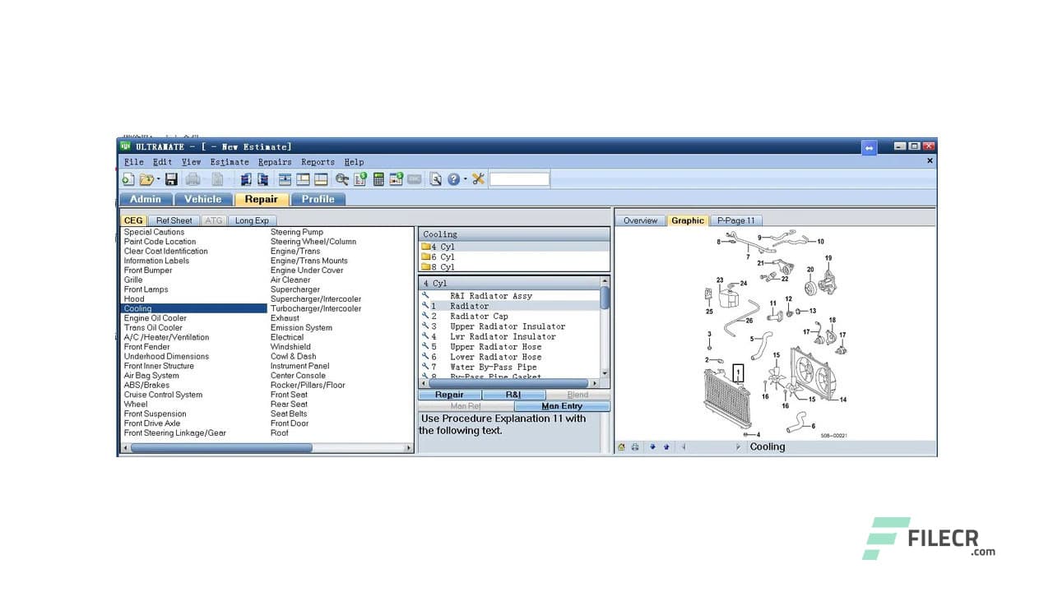Select 'Upper Radiator Insulator' part row

[508, 326]
